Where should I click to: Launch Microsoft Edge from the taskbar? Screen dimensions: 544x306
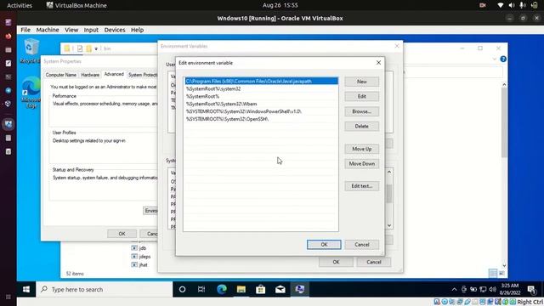point(222,289)
